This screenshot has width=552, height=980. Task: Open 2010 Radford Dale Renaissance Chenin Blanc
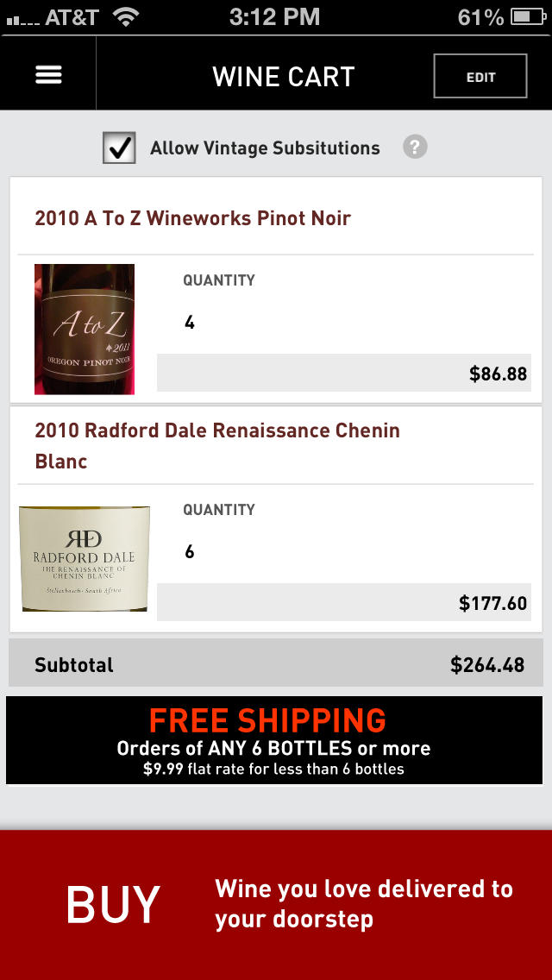coord(217,445)
